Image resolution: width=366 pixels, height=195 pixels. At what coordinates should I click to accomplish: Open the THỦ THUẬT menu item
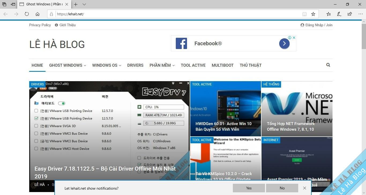251,65
